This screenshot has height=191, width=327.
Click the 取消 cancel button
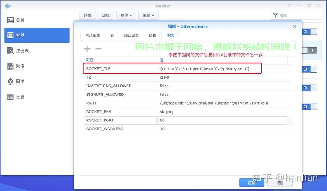coord(280,183)
